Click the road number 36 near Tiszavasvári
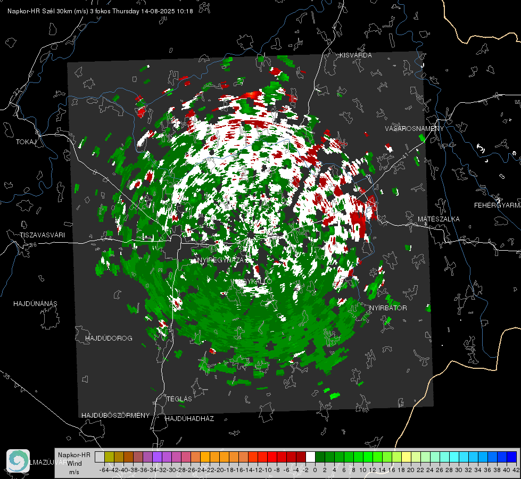Viewport: 521px width, 479px height. pyautogui.click(x=33, y=245)
